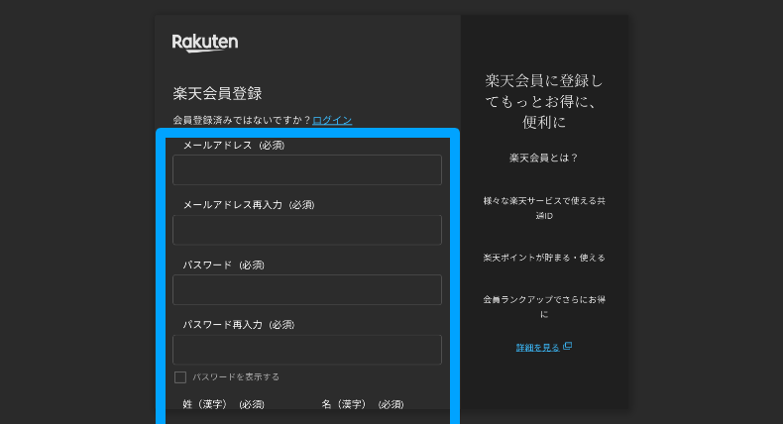Enable the パスワードを表示する checkbox
783x424 pixels.
[x=180, y=377]
